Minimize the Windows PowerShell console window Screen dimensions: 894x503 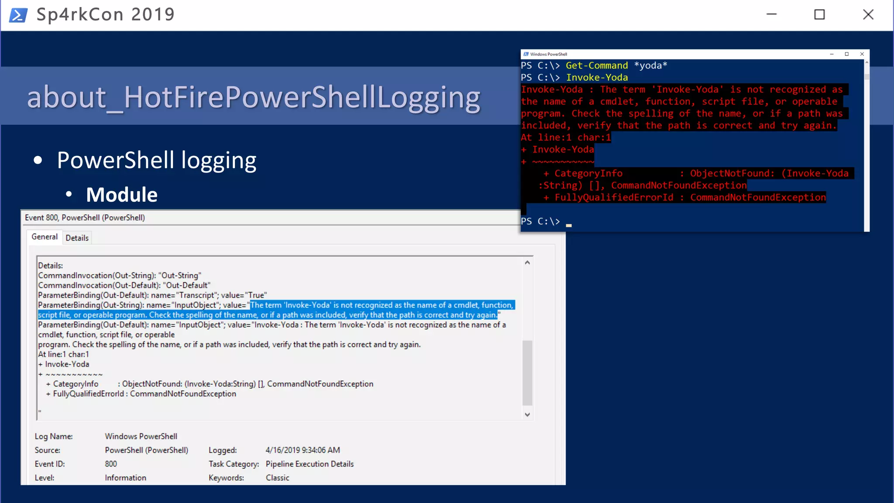pyautogui.click(x=832, y=54)
